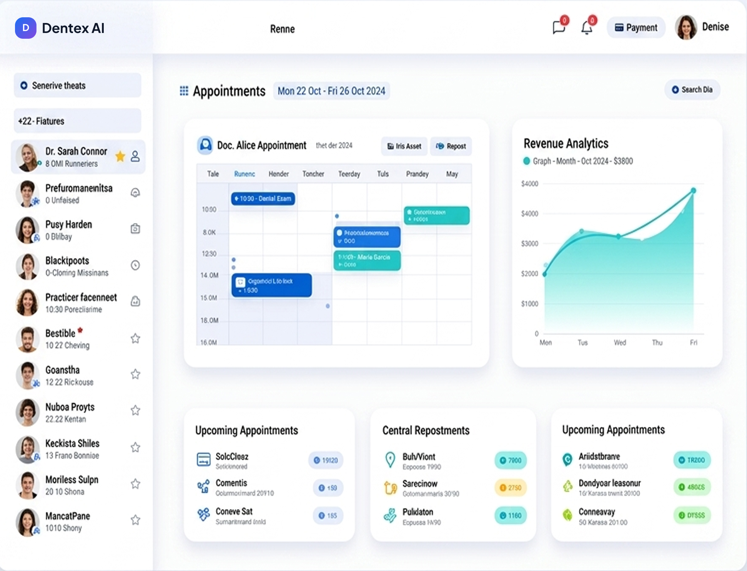Click the Doc. Alice Appointment avatar icon
This screenshot has height=571, width=747.
coord(205,145)
